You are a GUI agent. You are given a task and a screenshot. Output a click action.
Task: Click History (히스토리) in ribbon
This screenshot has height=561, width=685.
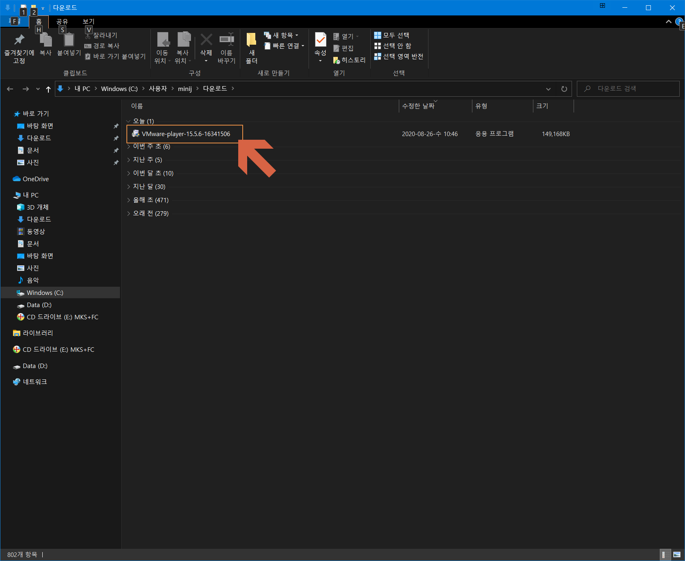349,60
